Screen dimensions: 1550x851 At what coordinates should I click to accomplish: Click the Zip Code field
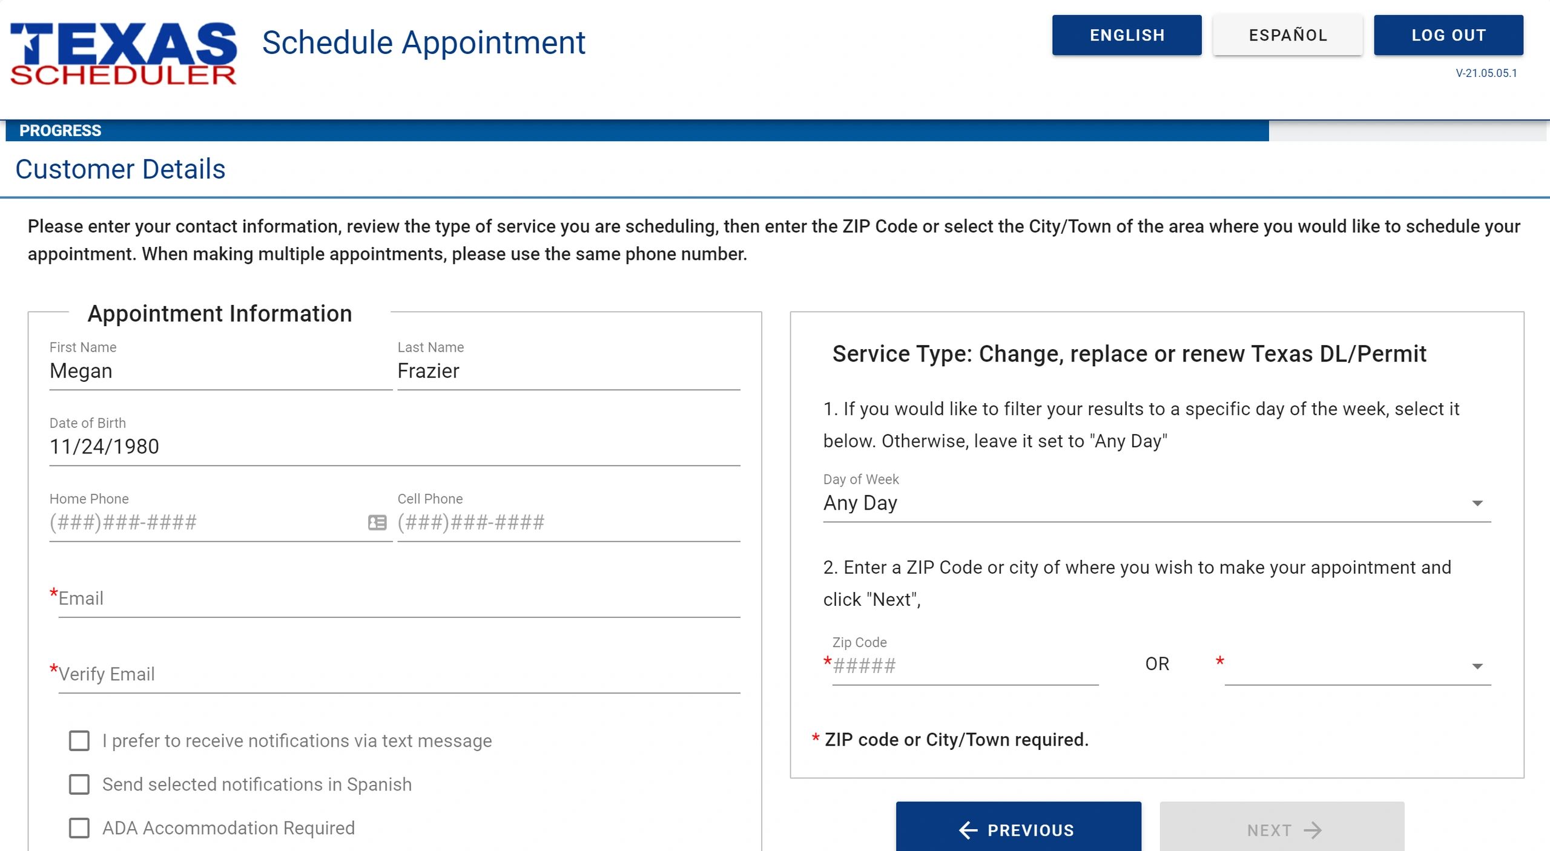point(965,666)
